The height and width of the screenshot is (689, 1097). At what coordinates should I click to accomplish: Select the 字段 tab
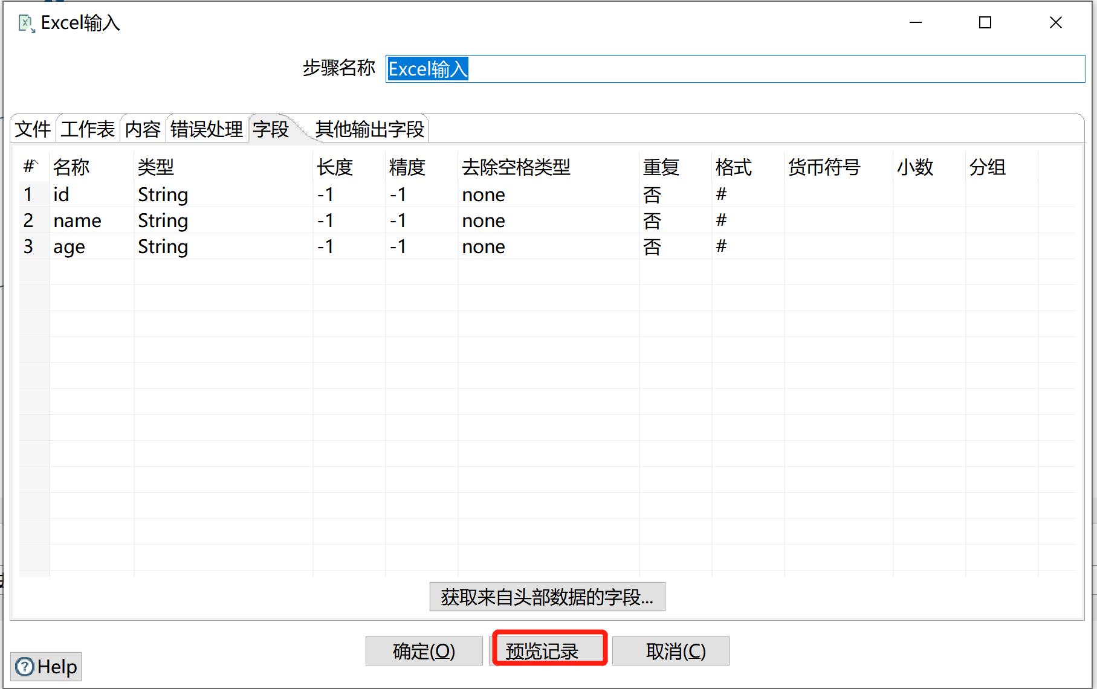[271, 129]
